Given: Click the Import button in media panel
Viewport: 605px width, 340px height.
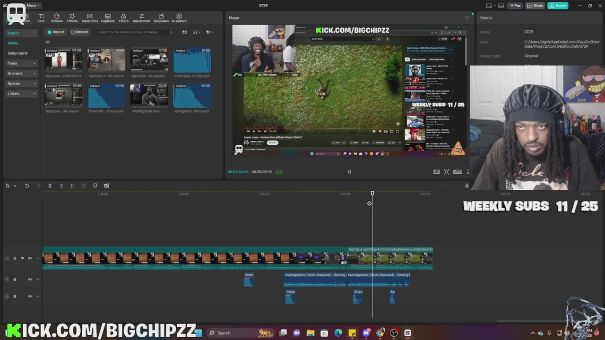Looking at the screenshot, I should coord(56,32).
